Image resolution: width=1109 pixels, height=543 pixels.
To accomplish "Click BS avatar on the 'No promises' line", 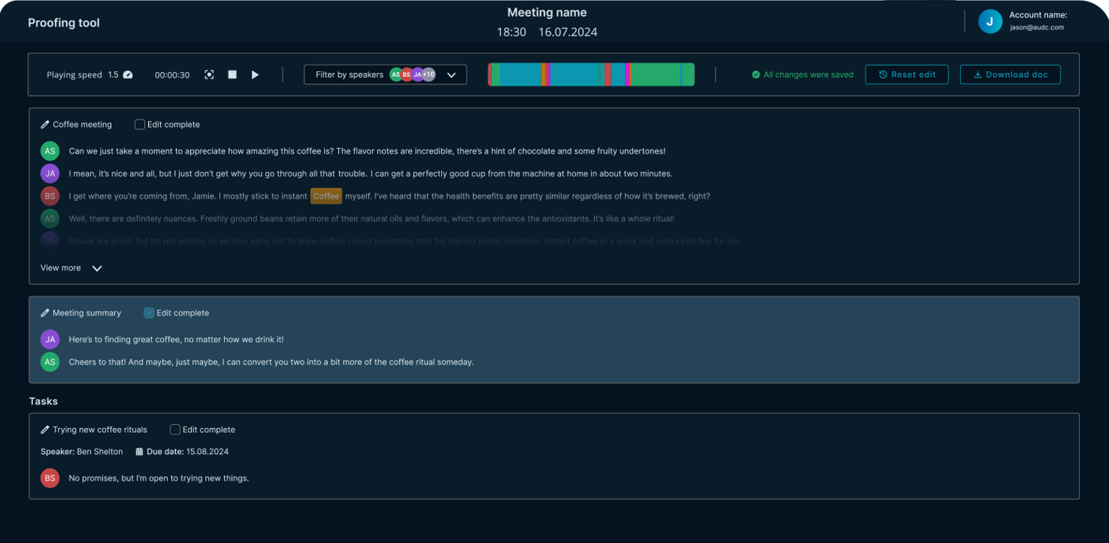I will (50, 478).
